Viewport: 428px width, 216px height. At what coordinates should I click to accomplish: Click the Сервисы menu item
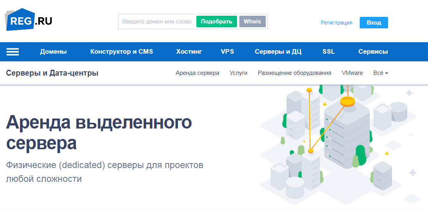[x=373, y=52]
